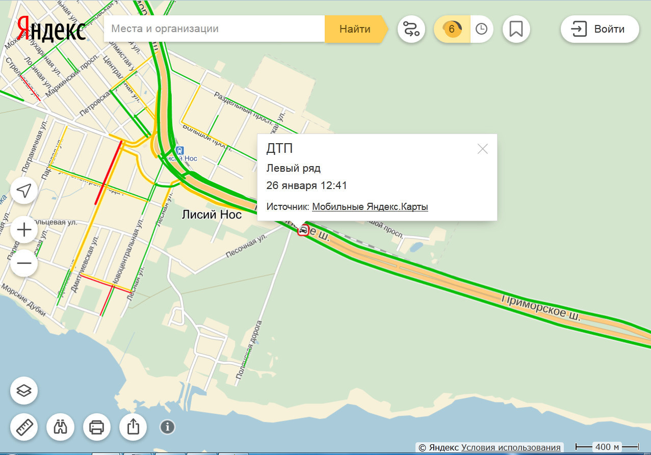The image size is (651, 455).
Task: Focus the Места и организации search field
Action: (214, 29)
